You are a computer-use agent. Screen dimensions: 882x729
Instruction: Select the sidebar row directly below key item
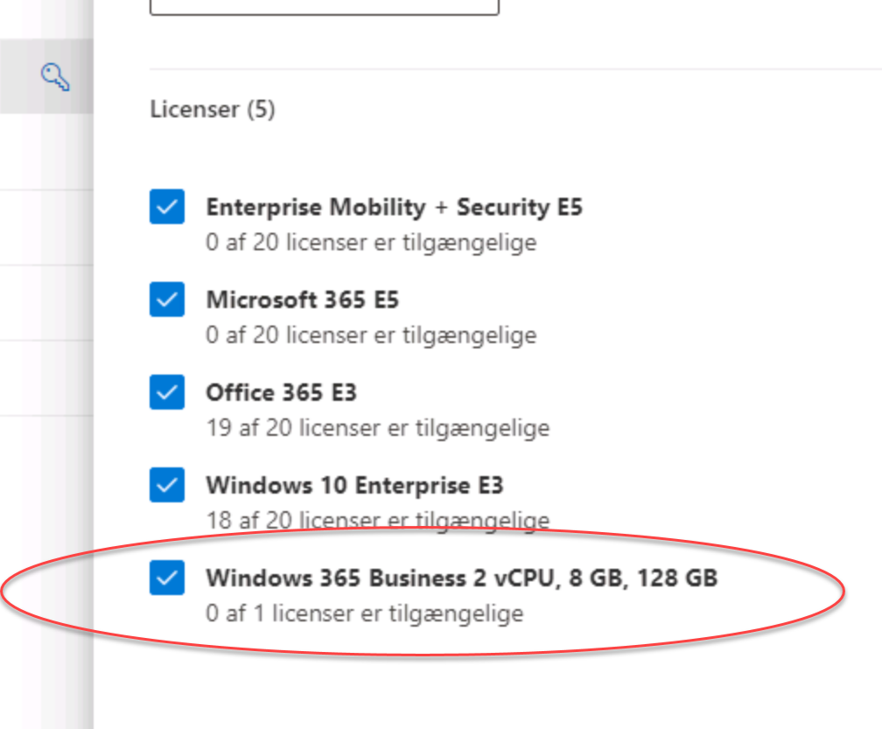[x=46, y=152]
